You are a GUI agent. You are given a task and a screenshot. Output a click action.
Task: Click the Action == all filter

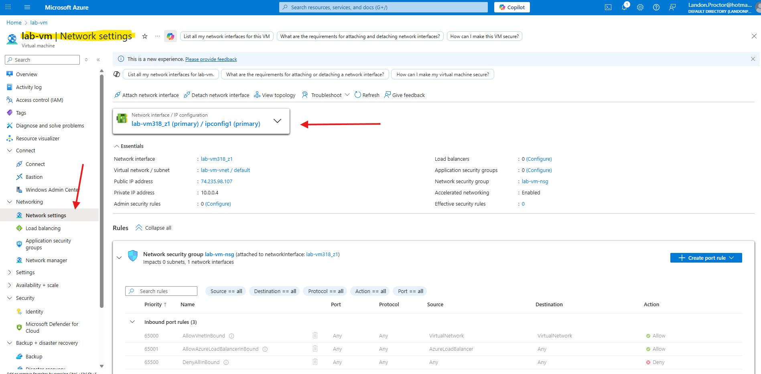click(x=371, y=291)
